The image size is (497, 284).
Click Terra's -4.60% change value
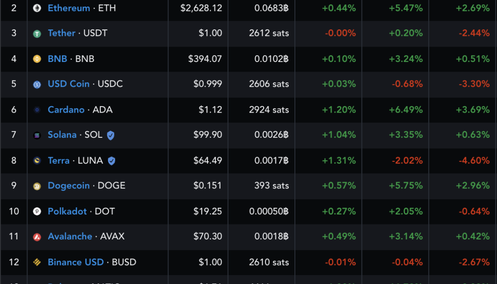tap(475, 160)
